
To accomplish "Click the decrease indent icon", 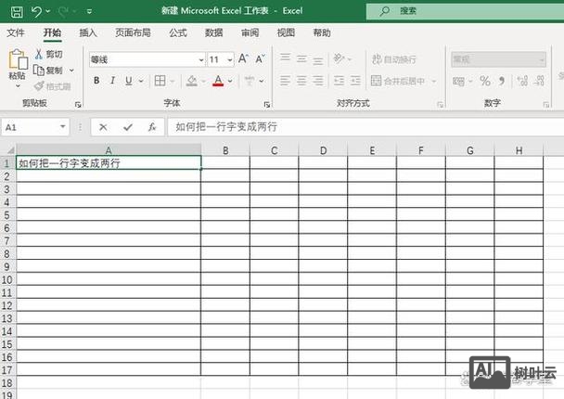I will (x=339, y=81).
